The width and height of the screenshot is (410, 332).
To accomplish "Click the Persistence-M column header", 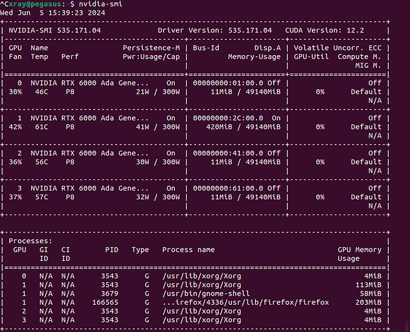I will point(152,48).
